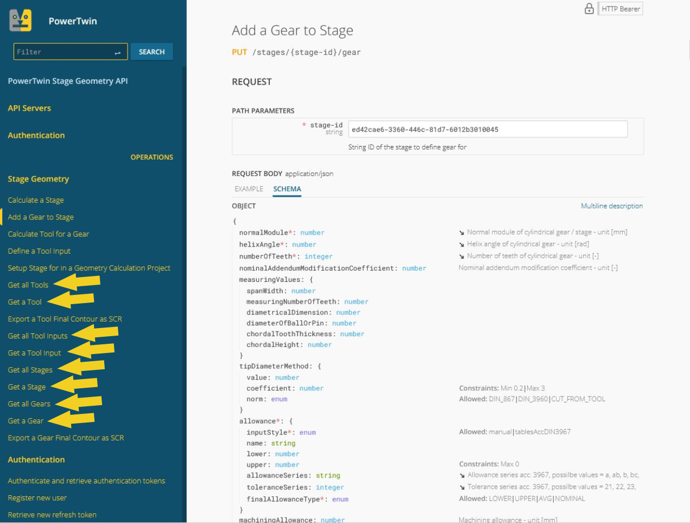690x523 pixels.
Task: Click the PowerTwin logo icon
Action: point(21,21)
